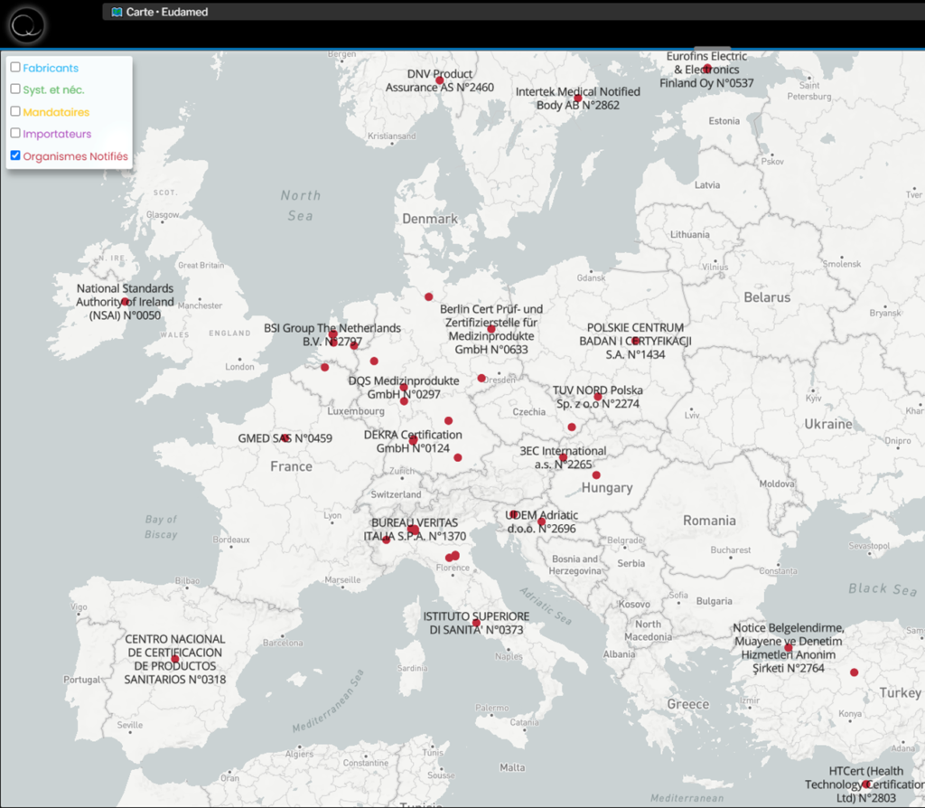This screenshot has width=925, height=808.
Task: Click the map icon beside Carte title
Action: (x=117, y=12)
